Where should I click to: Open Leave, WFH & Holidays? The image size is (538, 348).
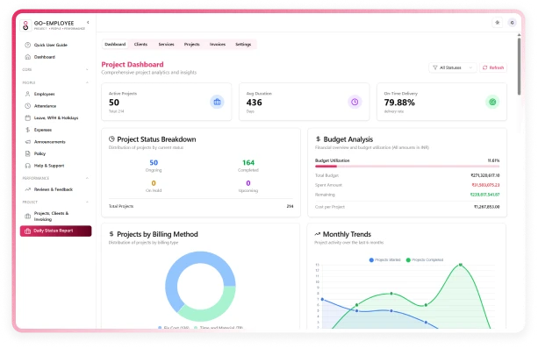[x=56, y=118]
